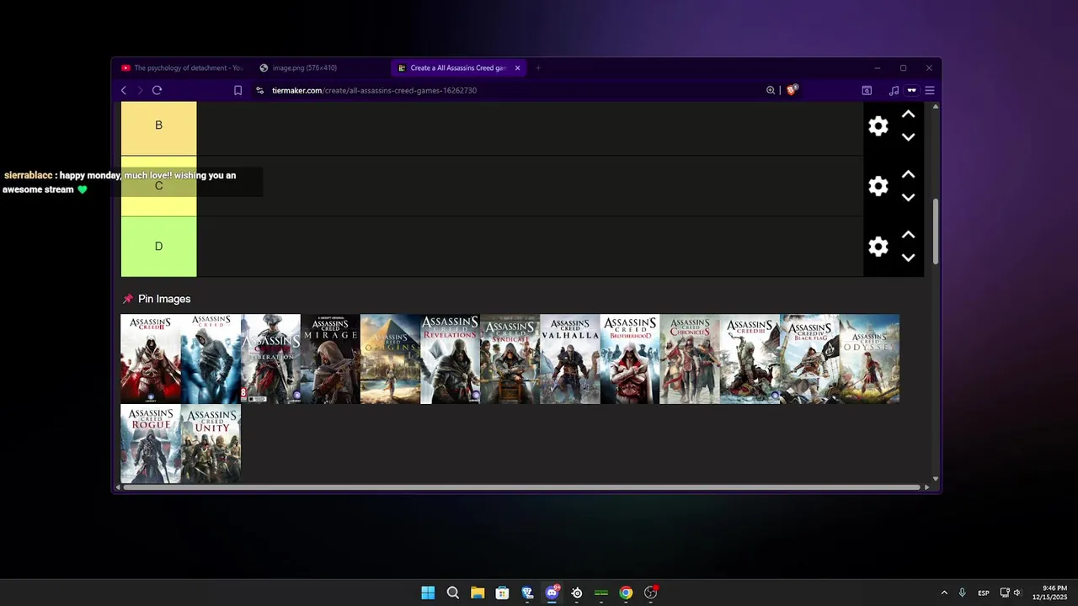Show hidden system tray icons
The height and width of the screenshot is (606, 1078).
pyautogui.click(x=944, y=593)
